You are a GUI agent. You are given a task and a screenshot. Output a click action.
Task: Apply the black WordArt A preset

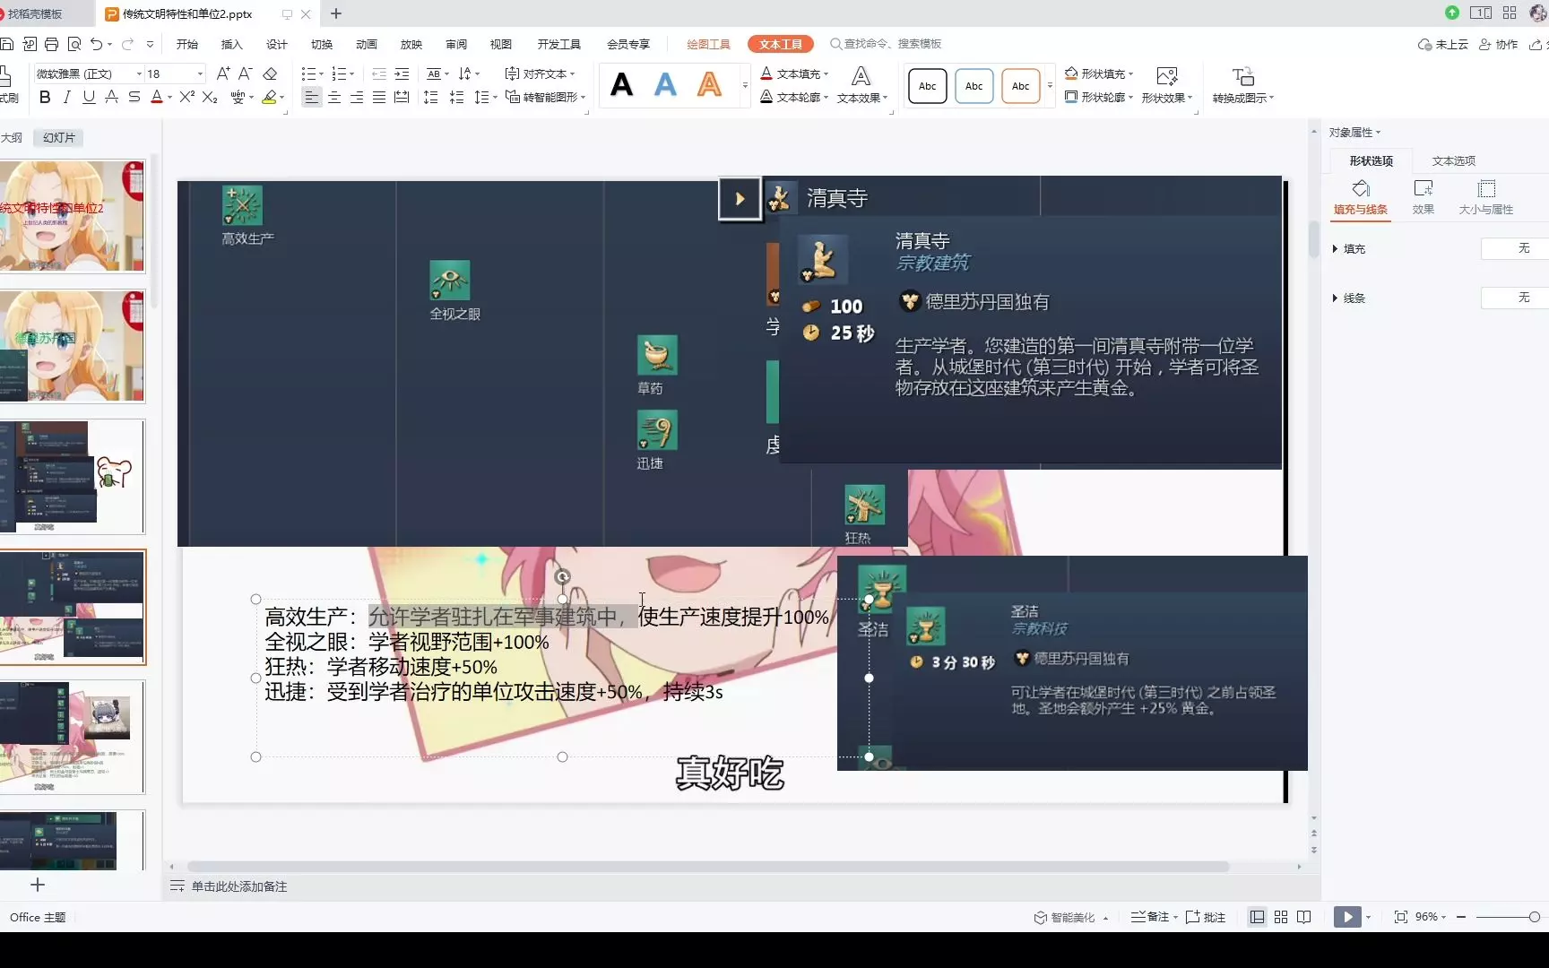pos(621,85)
